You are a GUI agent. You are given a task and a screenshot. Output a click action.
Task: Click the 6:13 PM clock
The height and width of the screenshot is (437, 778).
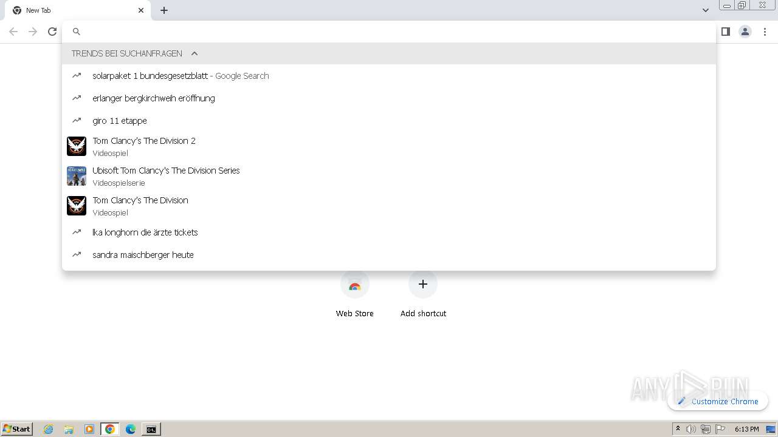(x=746, y=429)
